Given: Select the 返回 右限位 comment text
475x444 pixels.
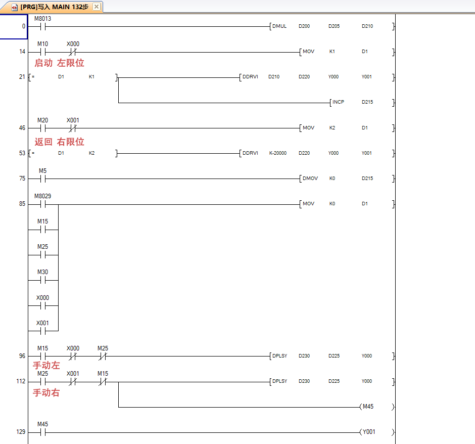Looking at the screenshot, I should click(x=59, y=142).
